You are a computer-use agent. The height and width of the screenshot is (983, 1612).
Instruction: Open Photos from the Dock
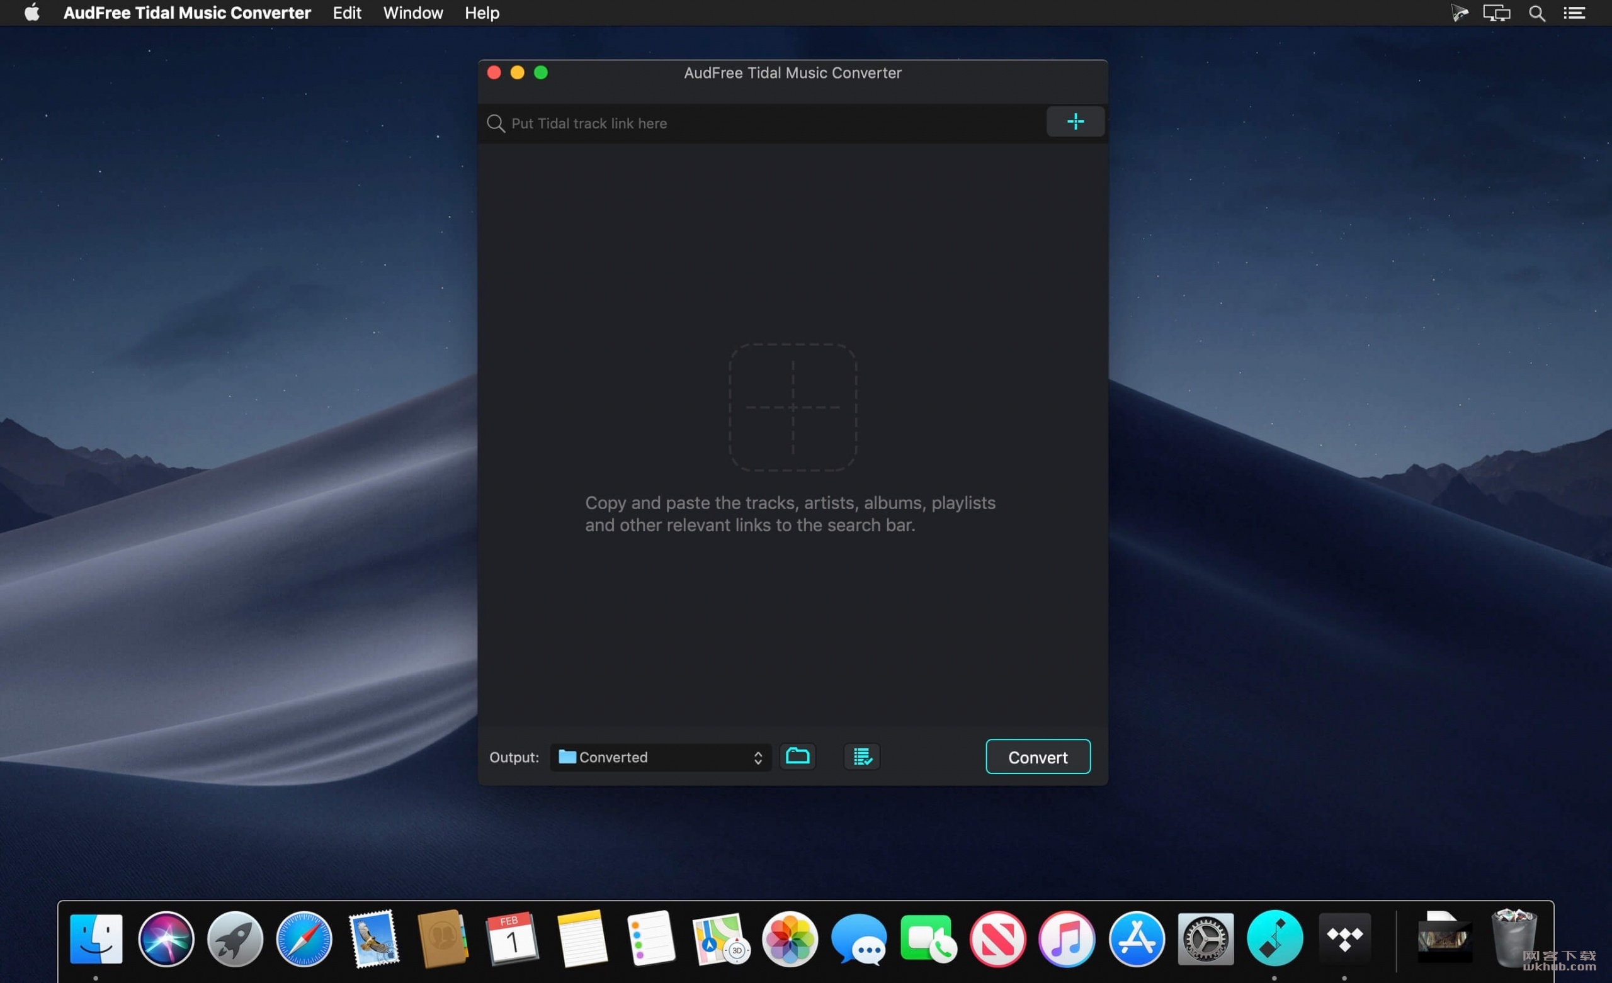pos(790,939)
